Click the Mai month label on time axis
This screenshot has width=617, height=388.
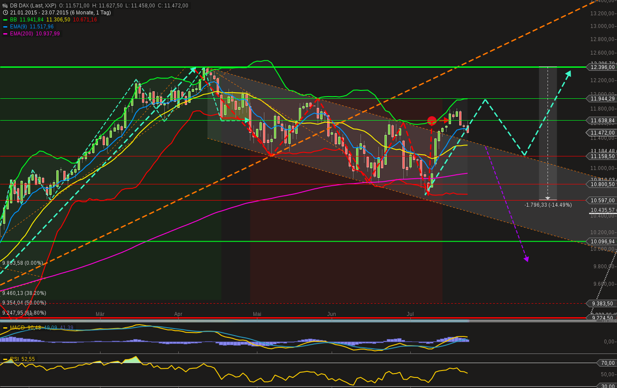point(257,314)
